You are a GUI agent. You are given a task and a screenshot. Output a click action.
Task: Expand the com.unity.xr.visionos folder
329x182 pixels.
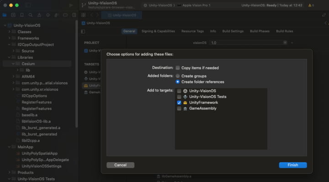pyautogui.click(x=13, y=89)
